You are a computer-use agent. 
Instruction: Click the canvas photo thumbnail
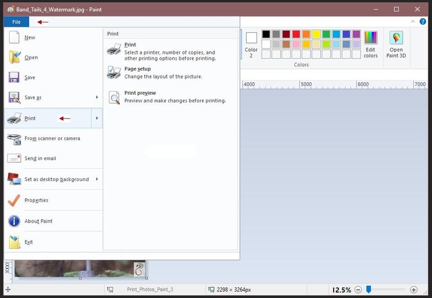pyautogui.click(x=80, y=268)
